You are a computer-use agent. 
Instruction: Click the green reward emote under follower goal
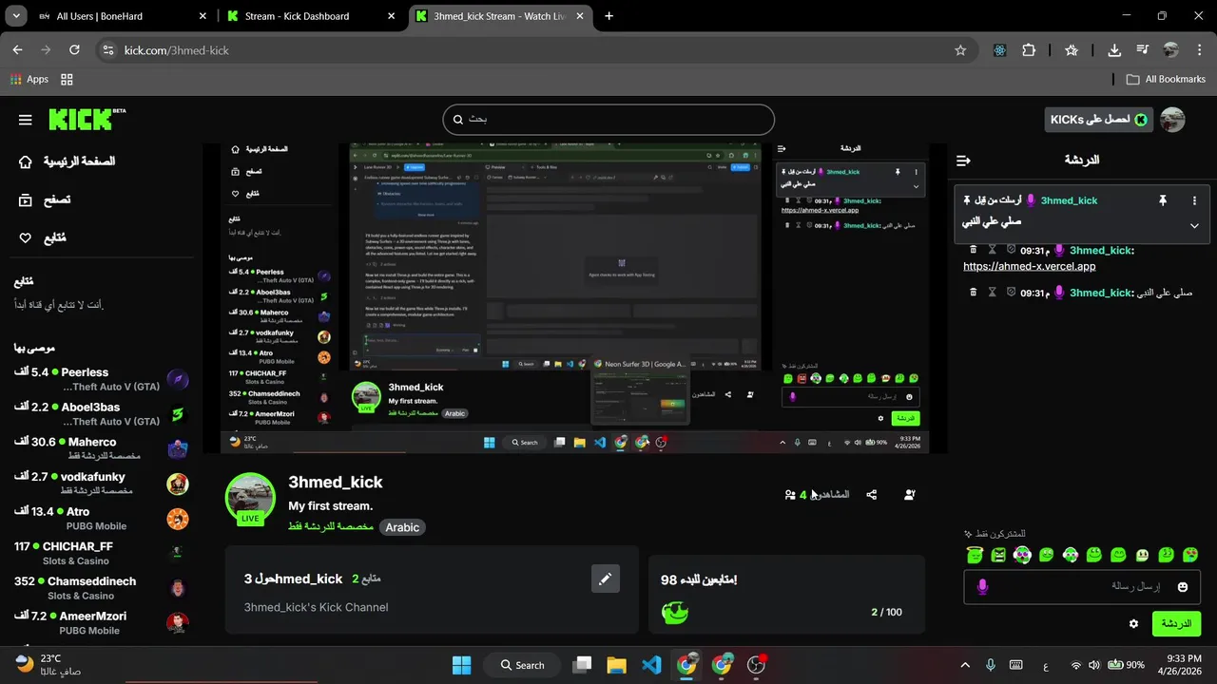(674, 613)
